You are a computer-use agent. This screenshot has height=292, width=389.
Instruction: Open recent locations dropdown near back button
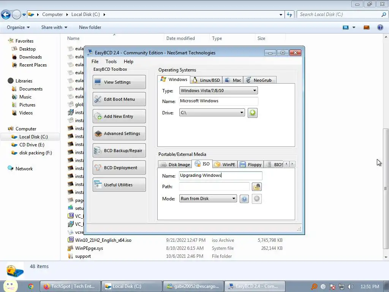click(x=24, y=15)
